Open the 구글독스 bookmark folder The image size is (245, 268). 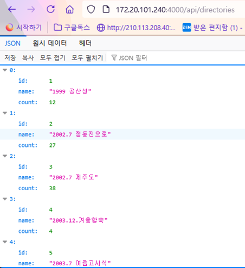pos(72,28)
